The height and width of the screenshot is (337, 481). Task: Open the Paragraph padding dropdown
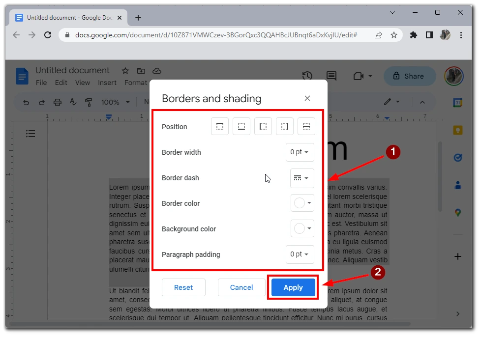tap(300, 254)
